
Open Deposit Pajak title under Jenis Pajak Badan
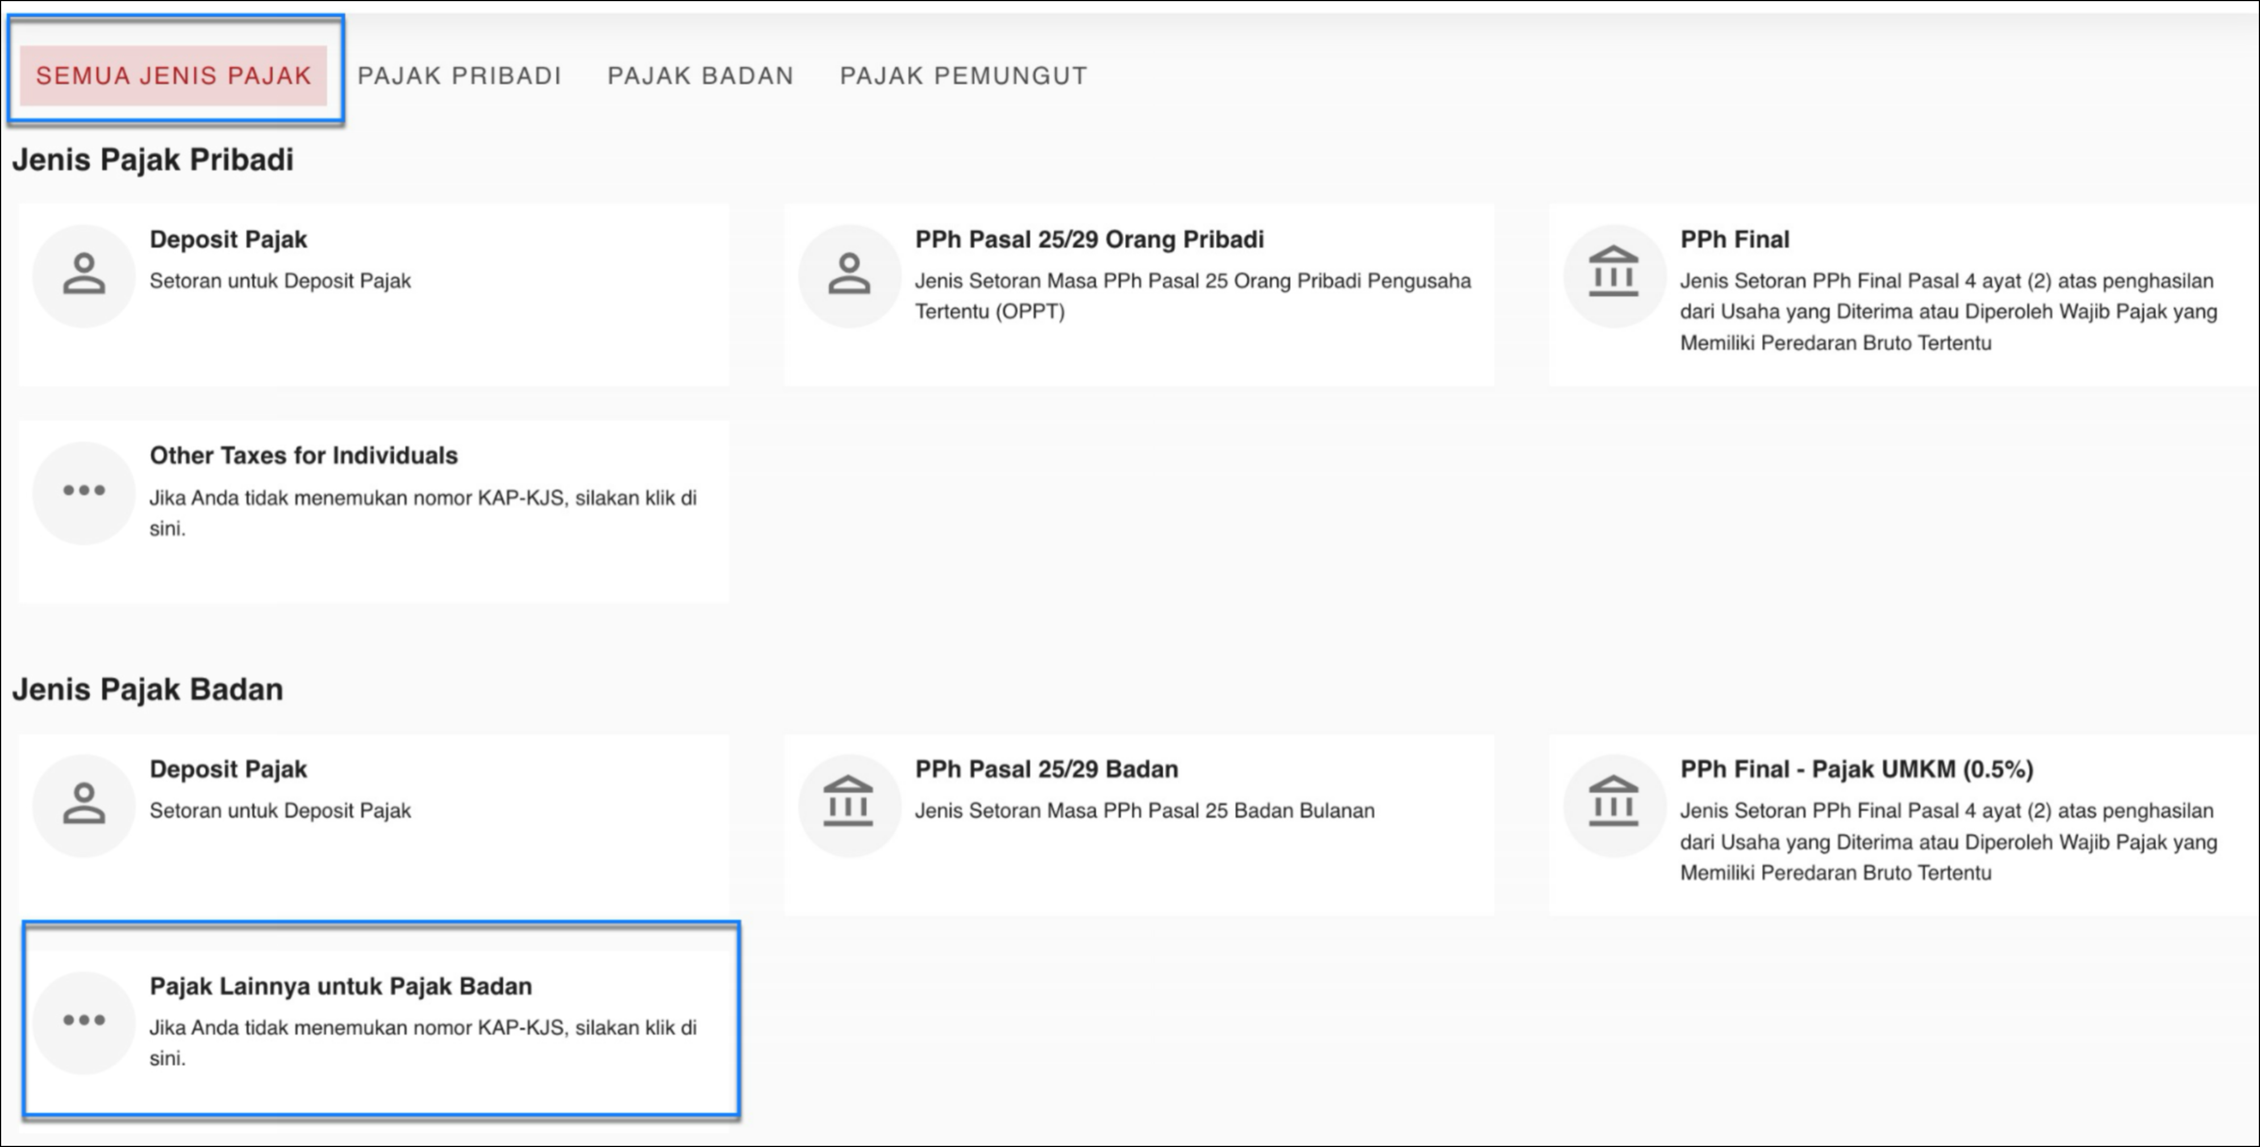[228, 769]
